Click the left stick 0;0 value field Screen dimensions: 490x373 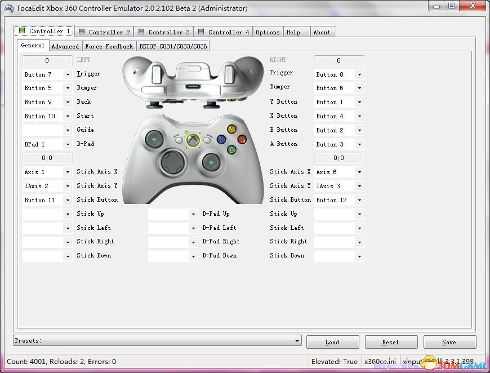coord(47,158)
